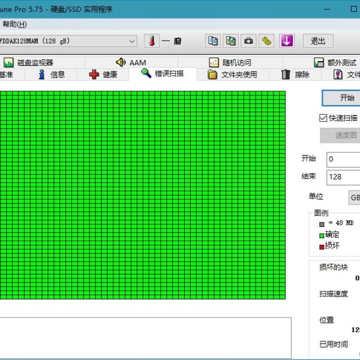
Task: Click the camera save screenshot icon
Action: [x=248, y=41]
